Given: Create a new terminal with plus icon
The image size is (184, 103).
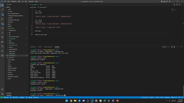Looking at the screenshot, I should [x=168, y=47].
